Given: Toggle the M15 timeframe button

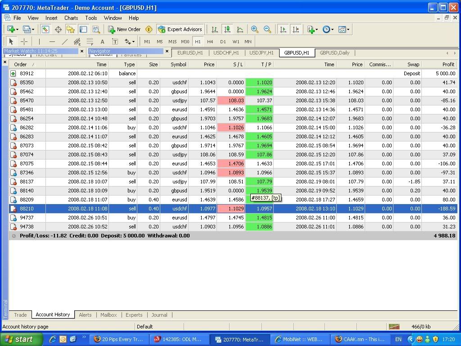Looking at the screenshot, I should click(172, 41).
